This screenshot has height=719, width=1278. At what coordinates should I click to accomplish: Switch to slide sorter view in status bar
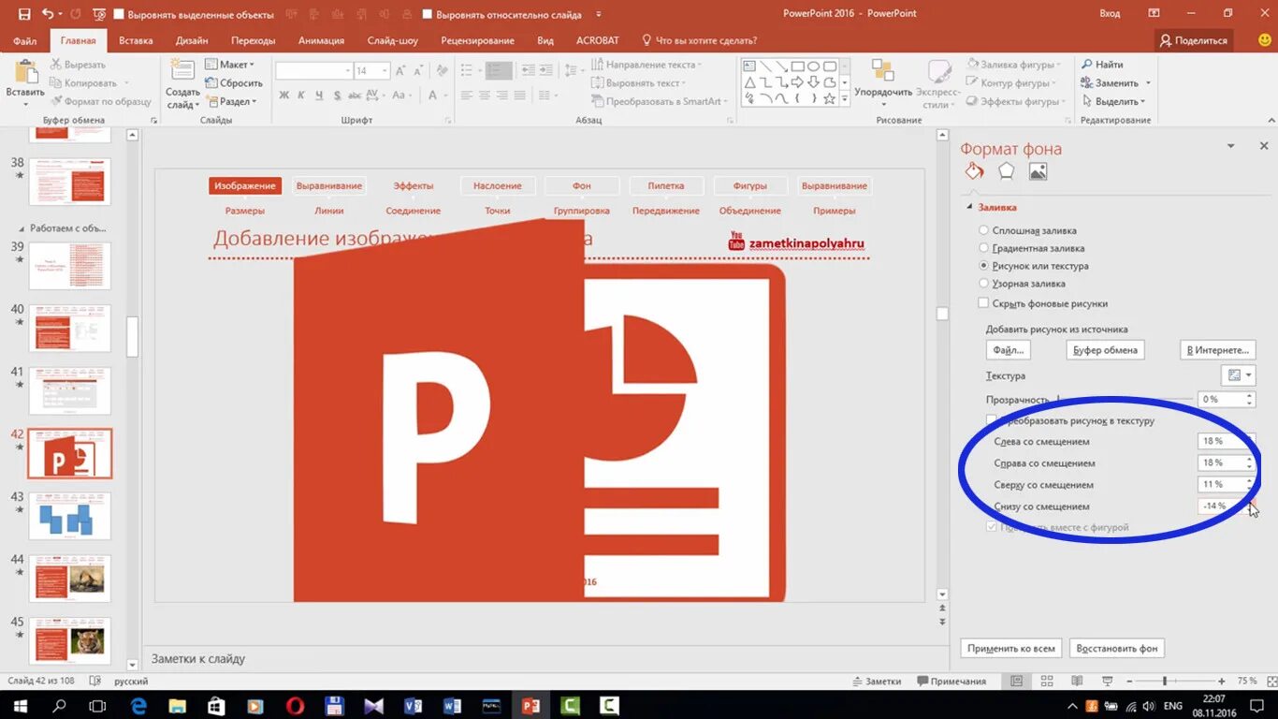click(x=1047, y=681)
